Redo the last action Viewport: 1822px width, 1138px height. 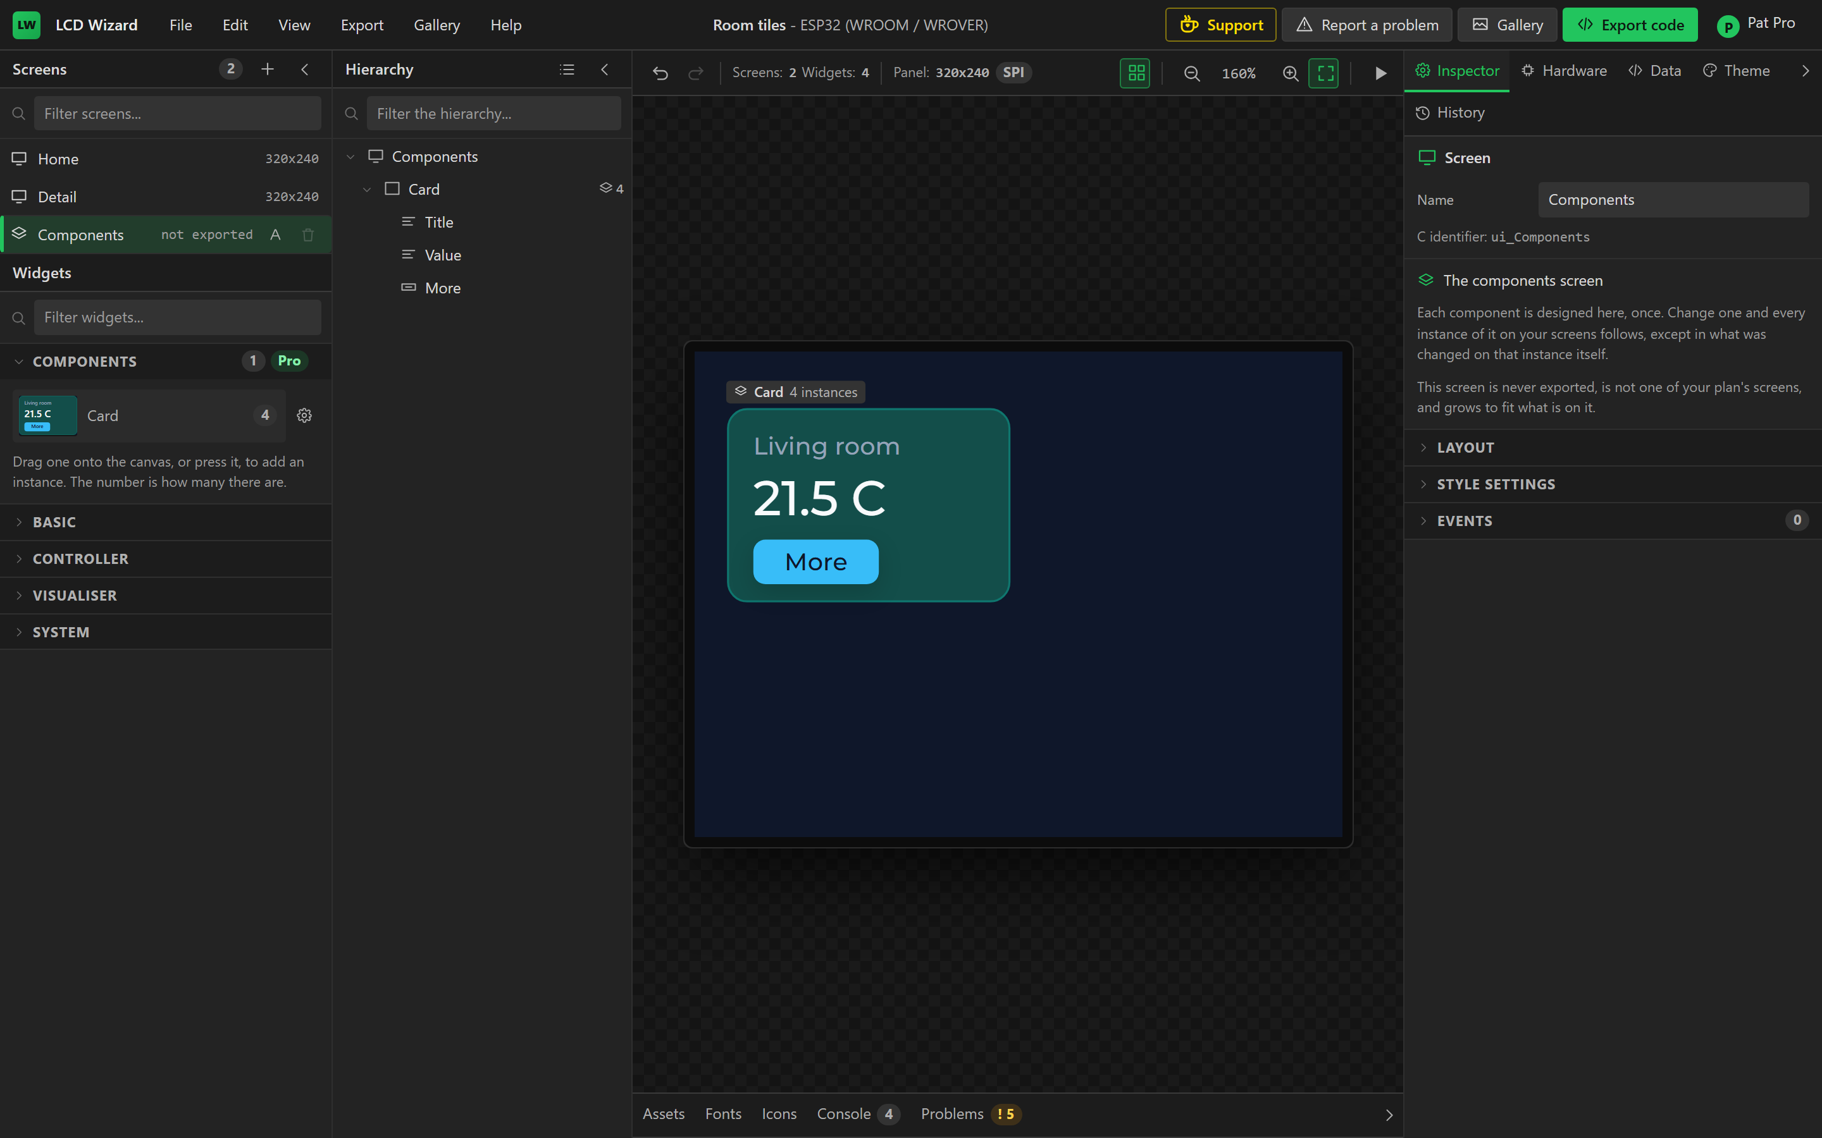696,73
